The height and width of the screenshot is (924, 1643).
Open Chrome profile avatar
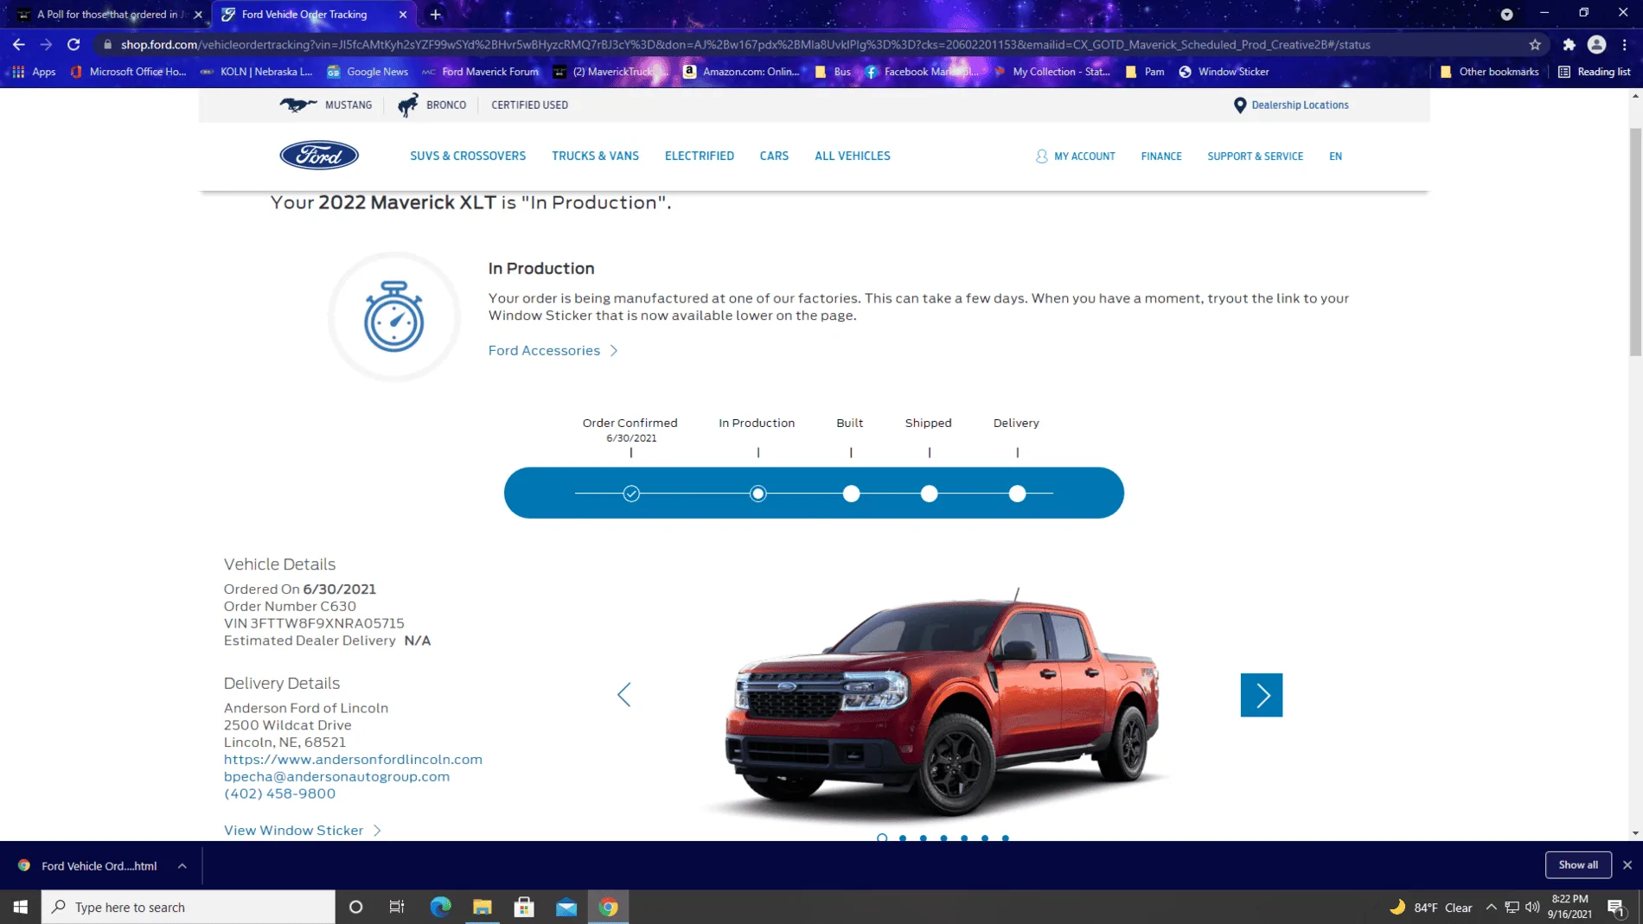pyautogui.click(x=1596, y=44)
